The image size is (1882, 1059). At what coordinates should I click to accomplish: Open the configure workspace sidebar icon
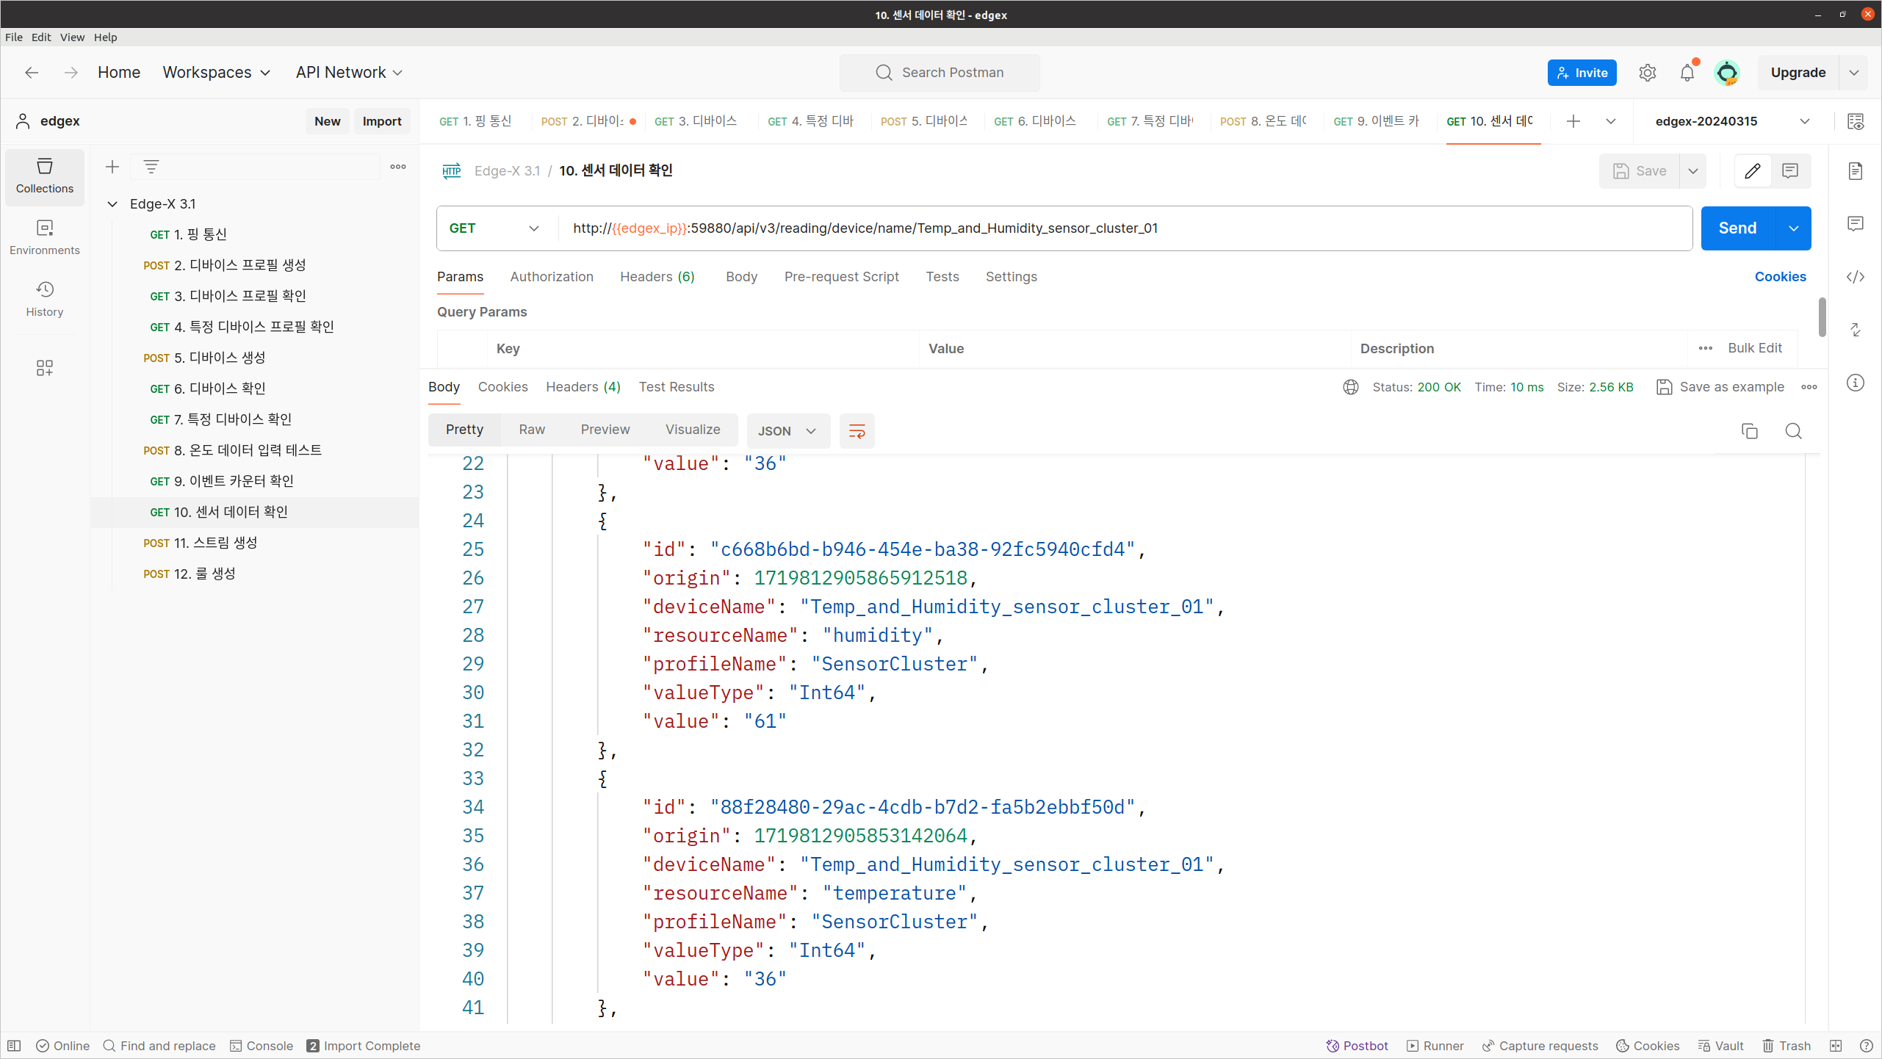[x=45, y=368]
